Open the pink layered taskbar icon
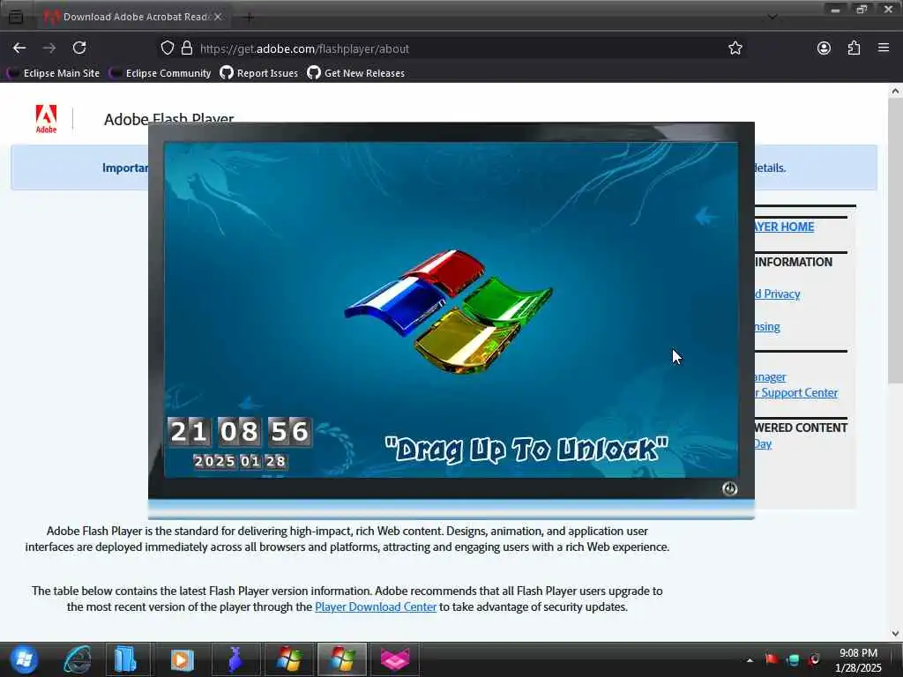 point(395,659)
